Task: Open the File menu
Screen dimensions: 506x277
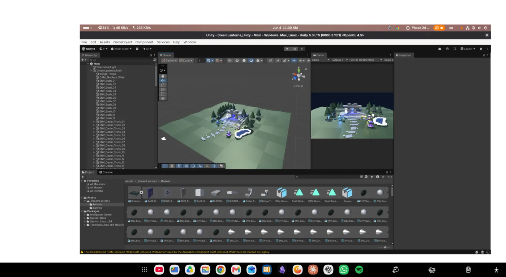Action: click(84, 42)
